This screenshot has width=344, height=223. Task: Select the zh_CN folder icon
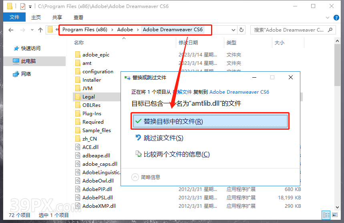78,139
